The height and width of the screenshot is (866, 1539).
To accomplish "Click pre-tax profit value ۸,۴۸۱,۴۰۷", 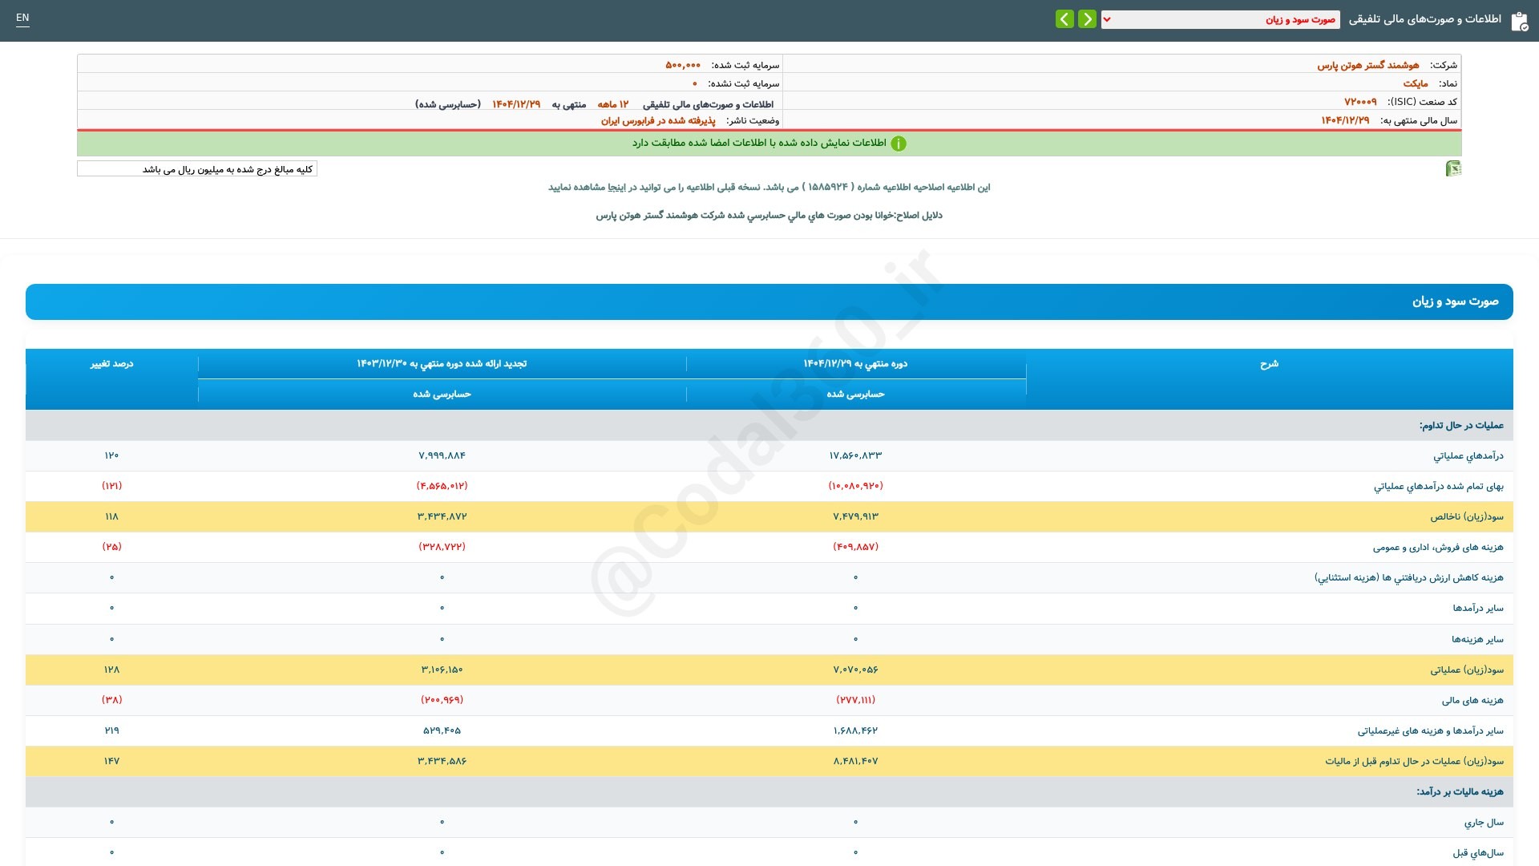I will (855, 761).
